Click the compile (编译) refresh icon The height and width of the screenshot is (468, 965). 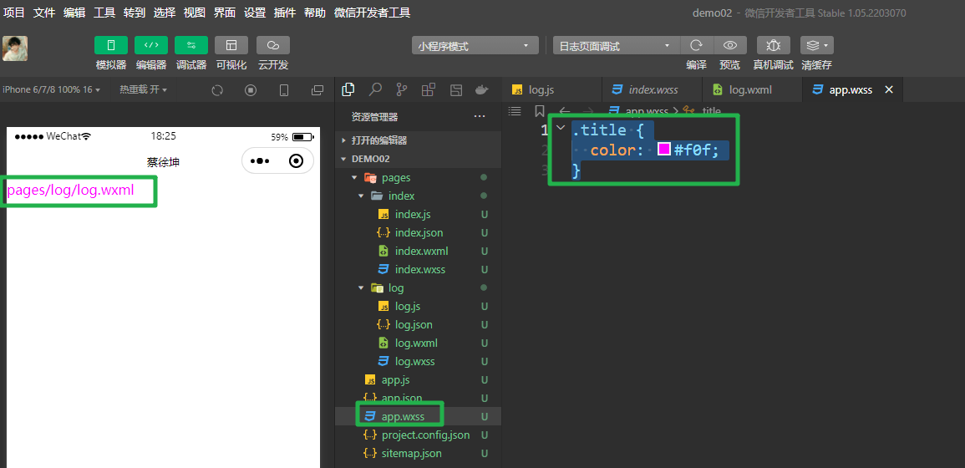point(697,45)
